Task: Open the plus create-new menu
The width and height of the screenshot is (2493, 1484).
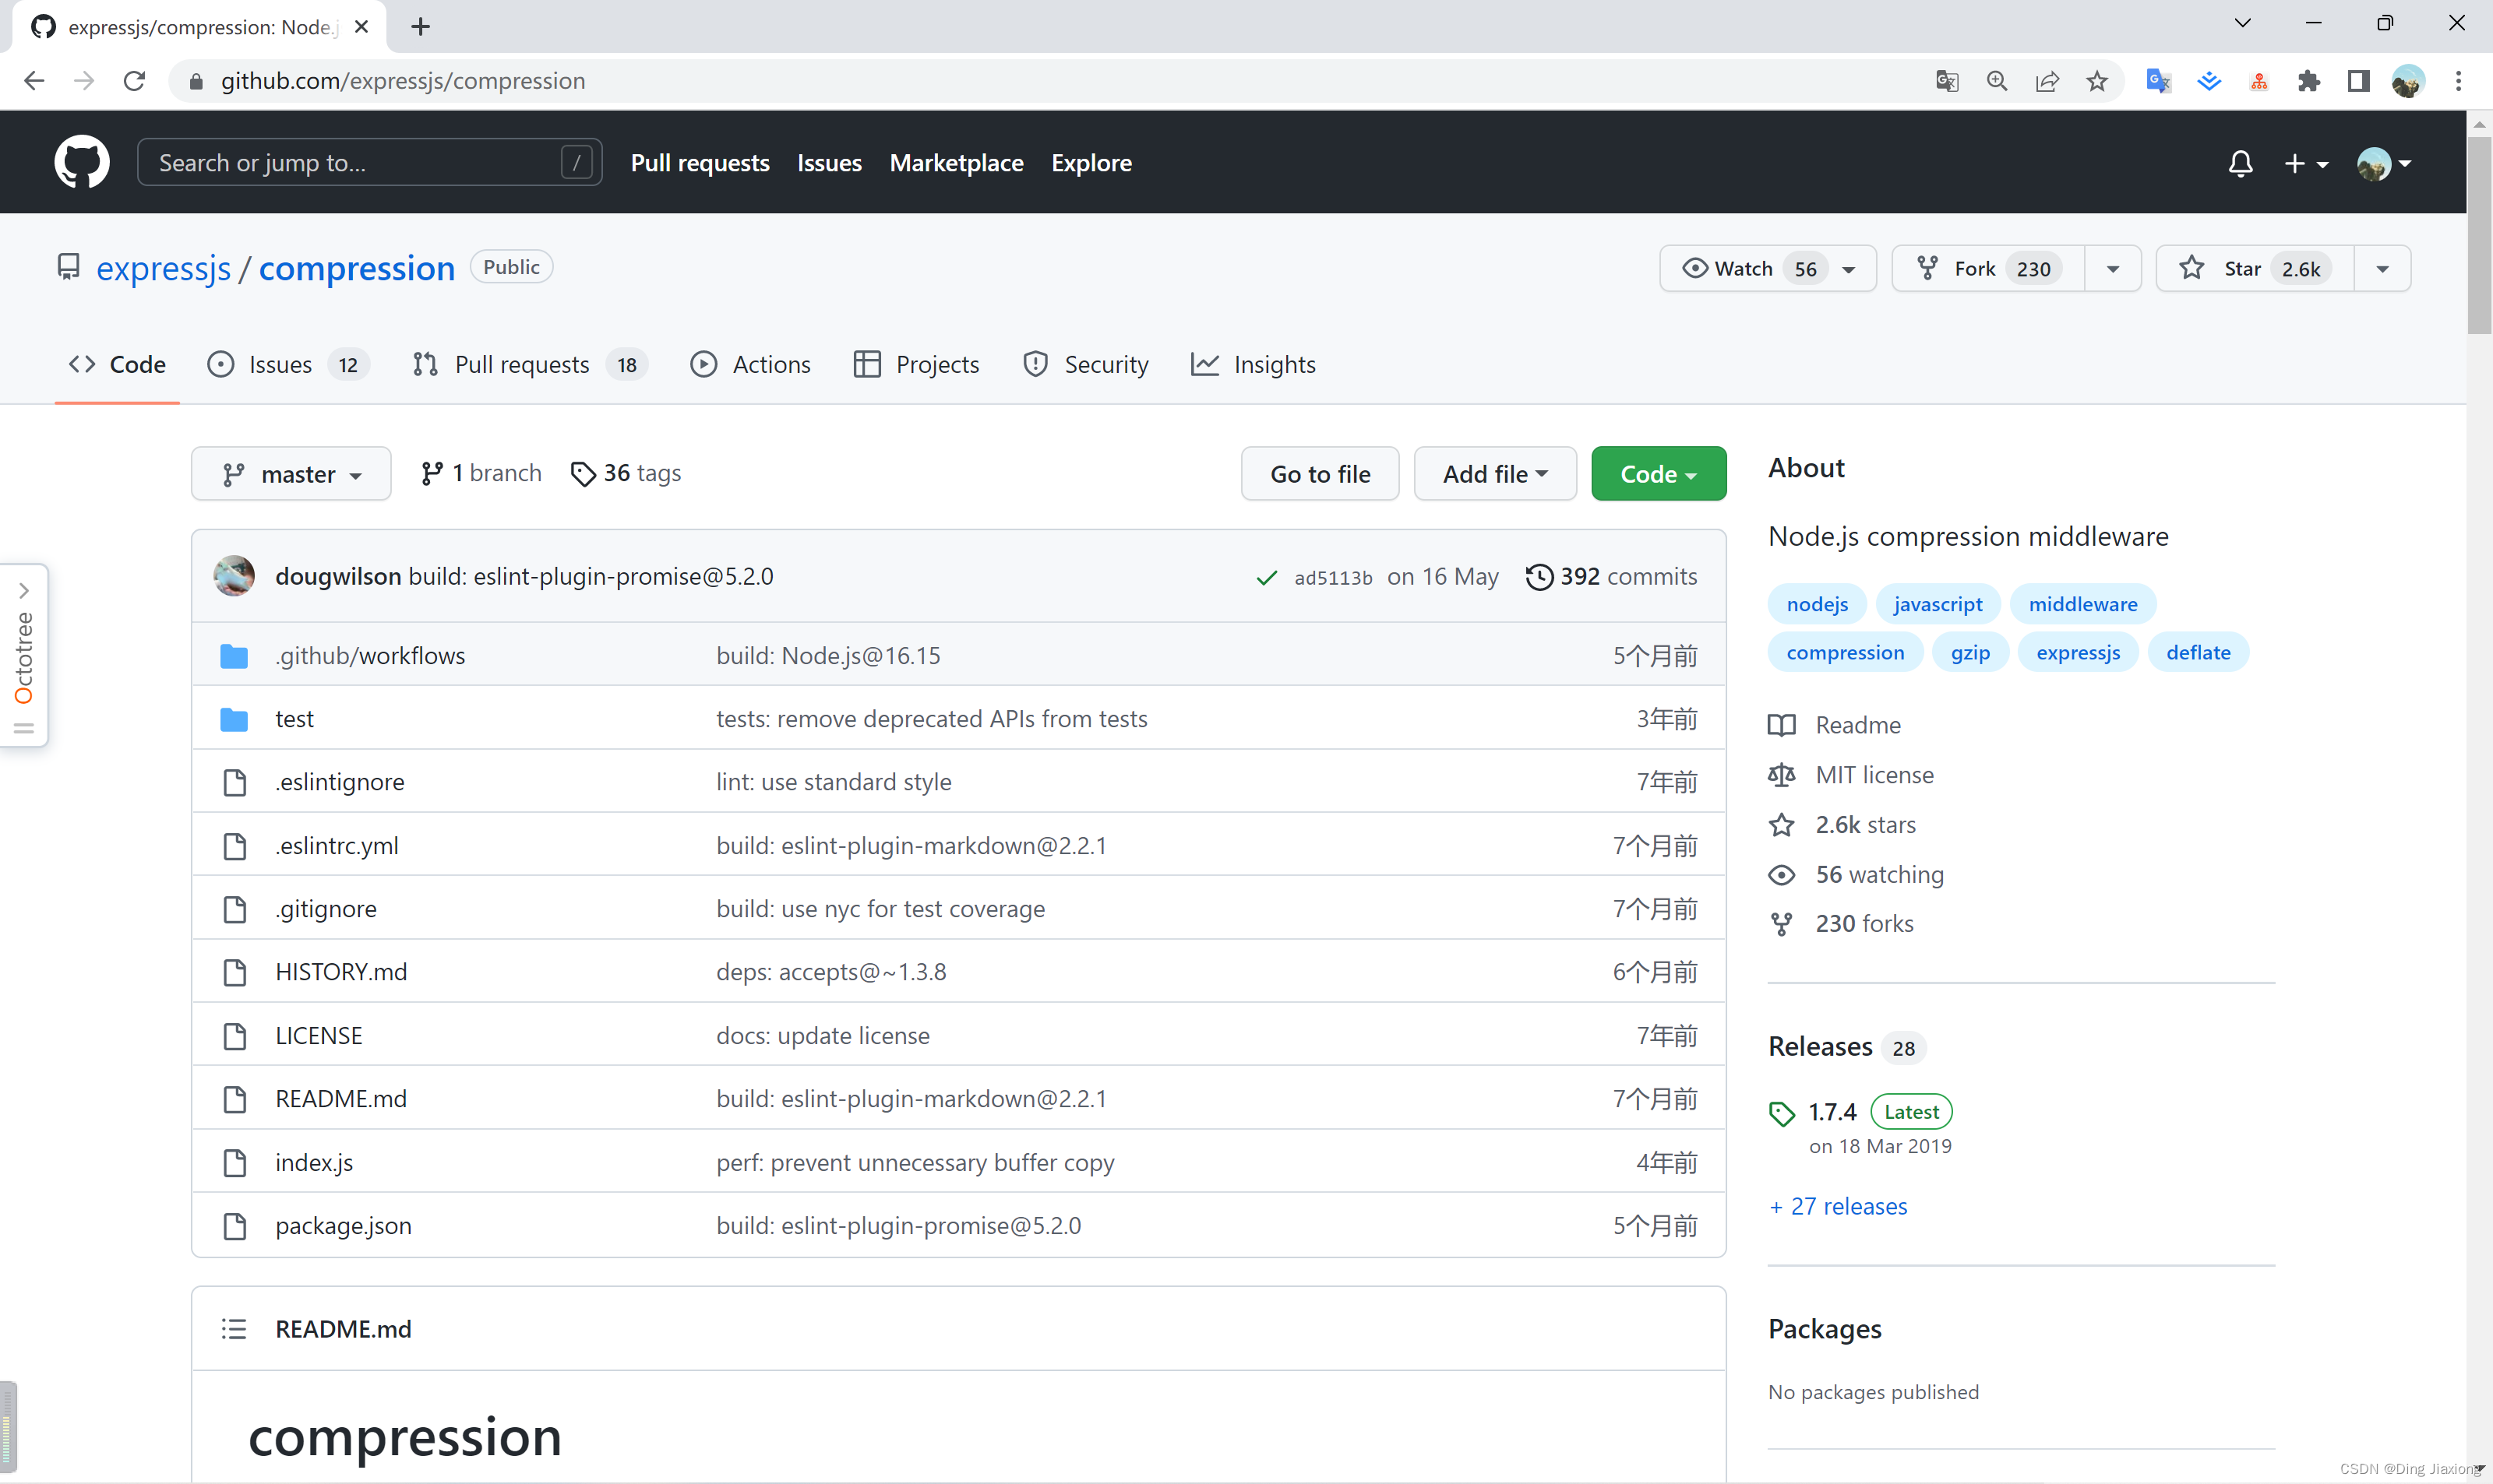Action: click(2306, 163)
